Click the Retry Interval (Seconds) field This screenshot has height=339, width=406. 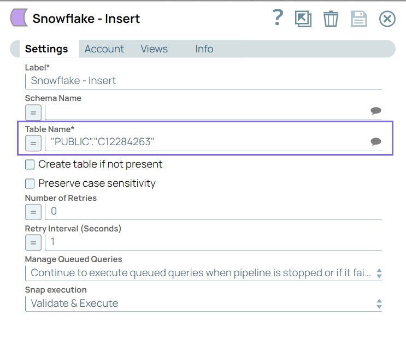(214, 242)
